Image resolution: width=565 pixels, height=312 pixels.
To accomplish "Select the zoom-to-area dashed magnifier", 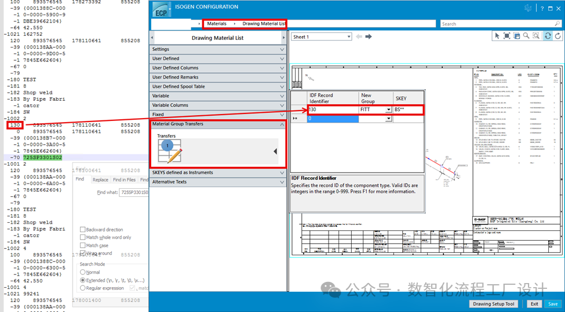I will click(x=536, y=36).
